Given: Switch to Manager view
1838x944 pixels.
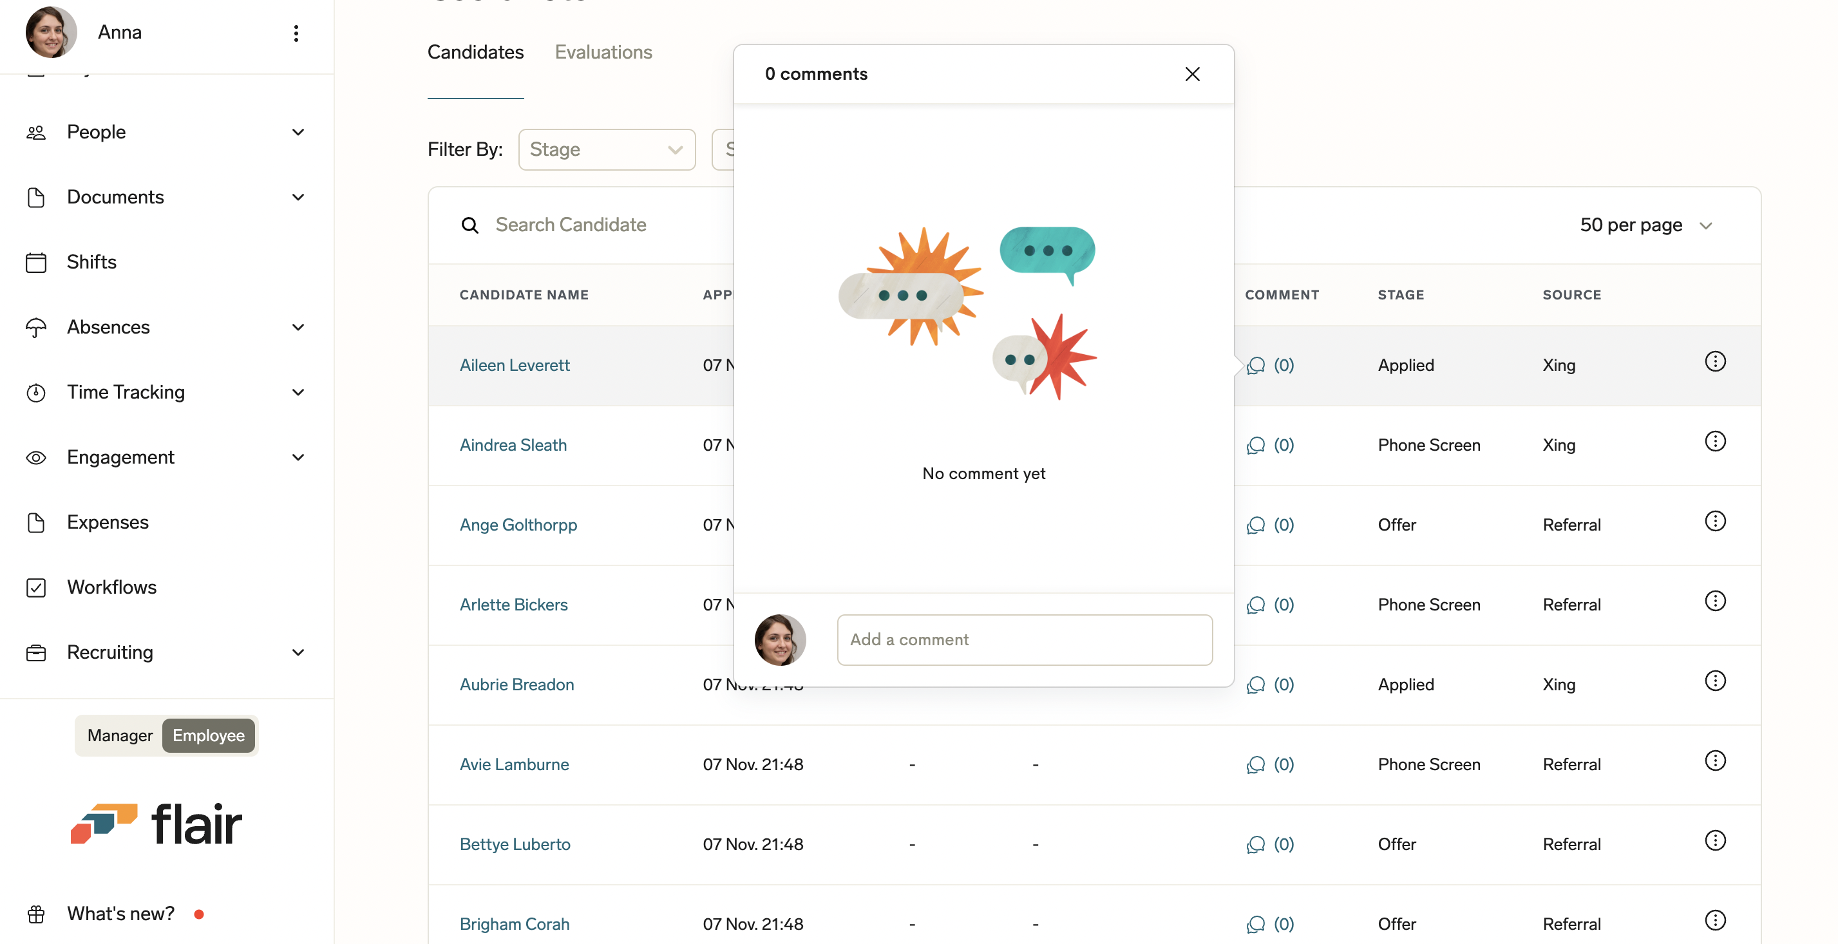Looking at the screenshot, I should (120, 735).
